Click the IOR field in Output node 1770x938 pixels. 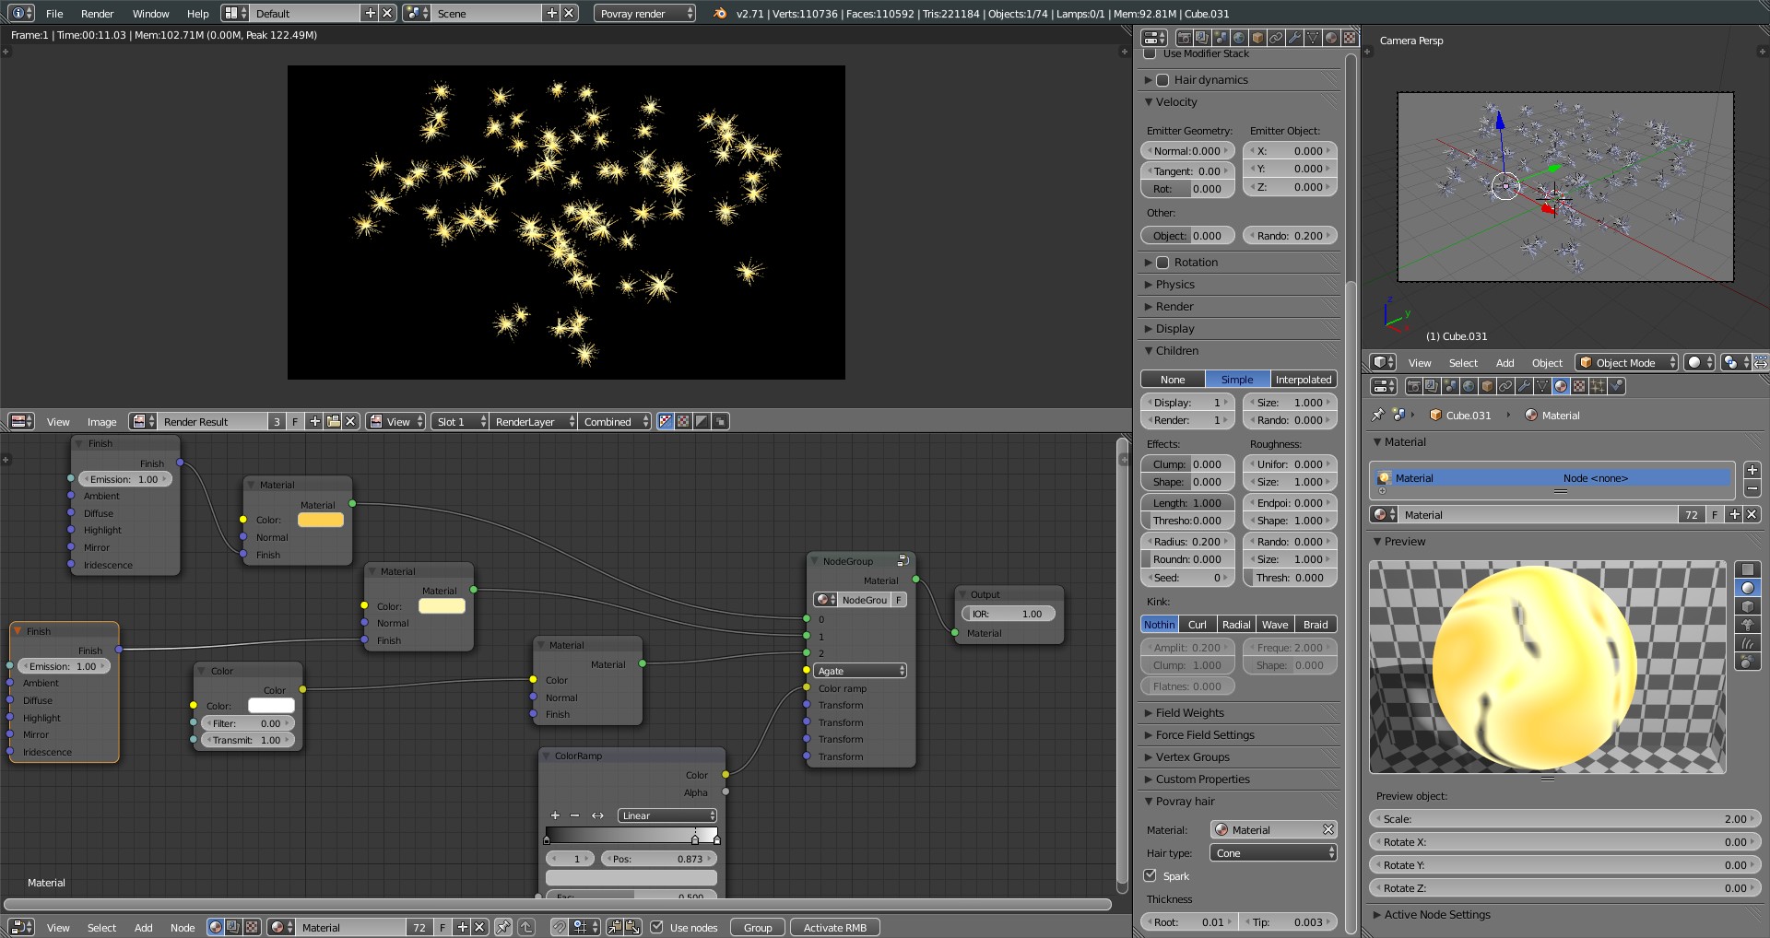(x=1008, y=614)
